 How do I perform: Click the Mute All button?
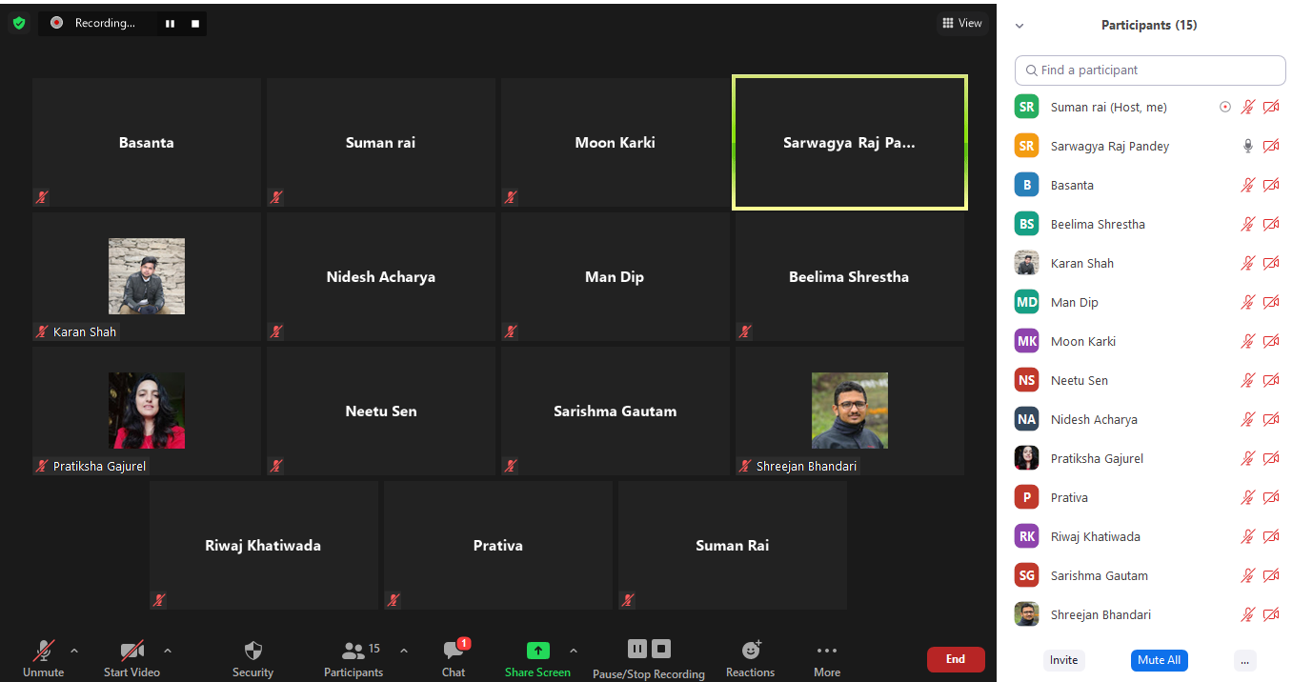(x=1159, y=660)
